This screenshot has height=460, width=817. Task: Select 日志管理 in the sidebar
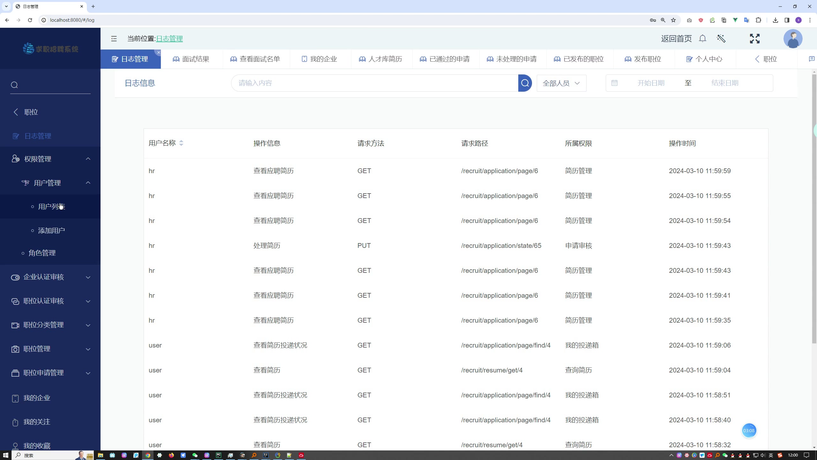point(50,136)
